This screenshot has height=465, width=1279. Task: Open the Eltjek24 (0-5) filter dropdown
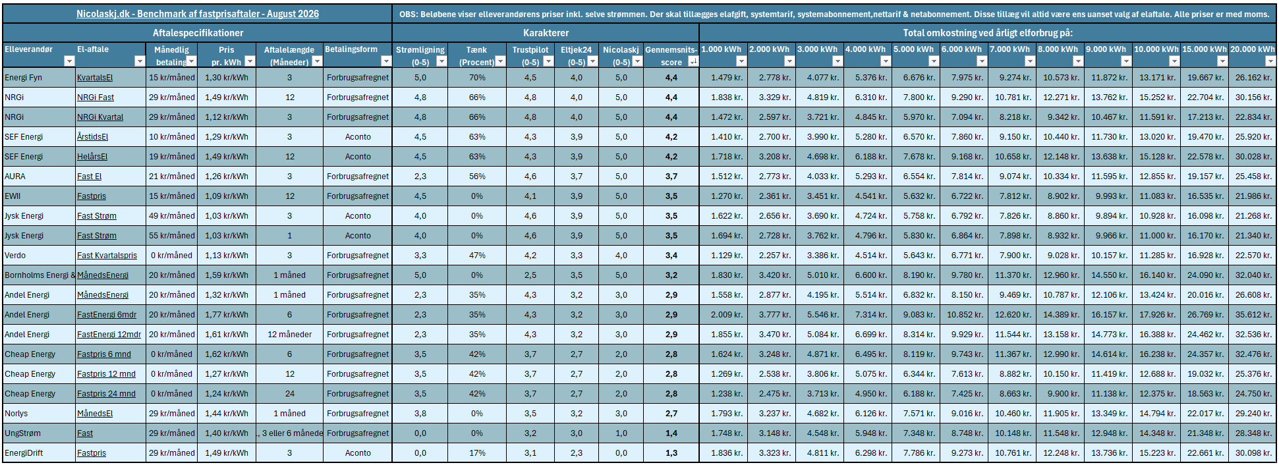(x=592, y=61)
